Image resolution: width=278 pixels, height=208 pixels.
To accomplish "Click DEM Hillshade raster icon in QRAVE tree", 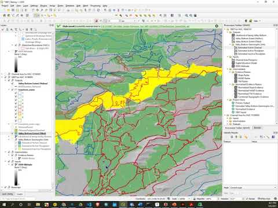I will pyautogui.click(x=233, y=66).
